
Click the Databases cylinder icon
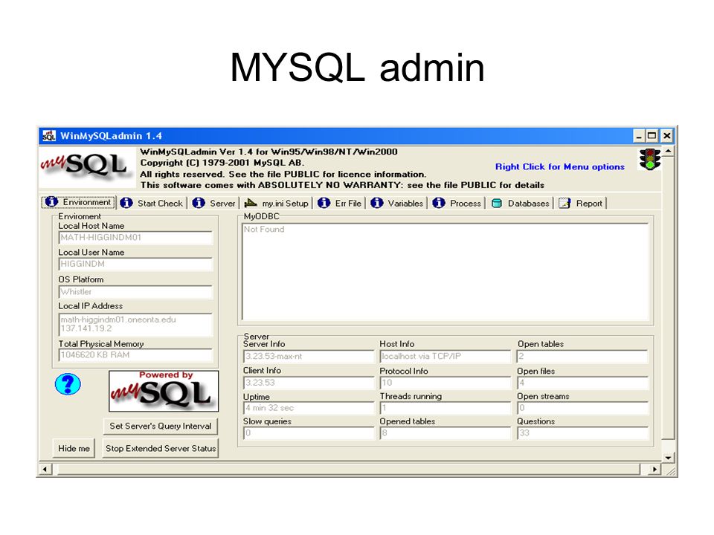[x=497, y=204]
